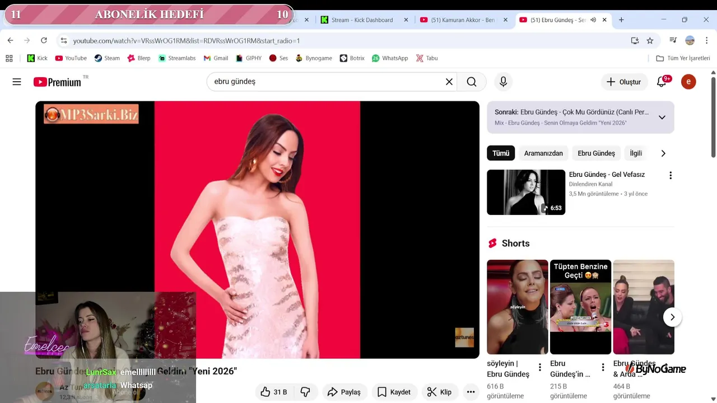Open options for söyleyin short
The image size is (717, 403).
540,368
